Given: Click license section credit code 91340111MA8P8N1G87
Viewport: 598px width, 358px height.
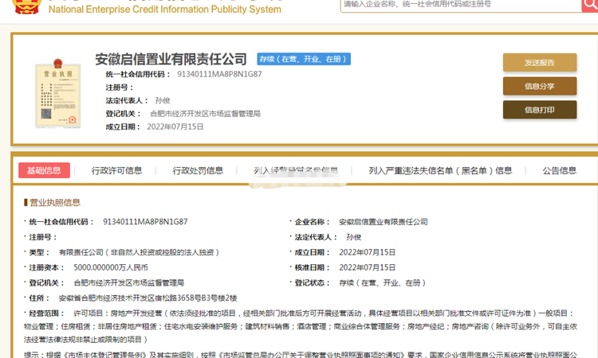Looking at the screenshot, I should (145, 222).
